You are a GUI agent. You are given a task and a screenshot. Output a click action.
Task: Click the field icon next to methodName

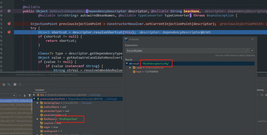tap(41, 107)
